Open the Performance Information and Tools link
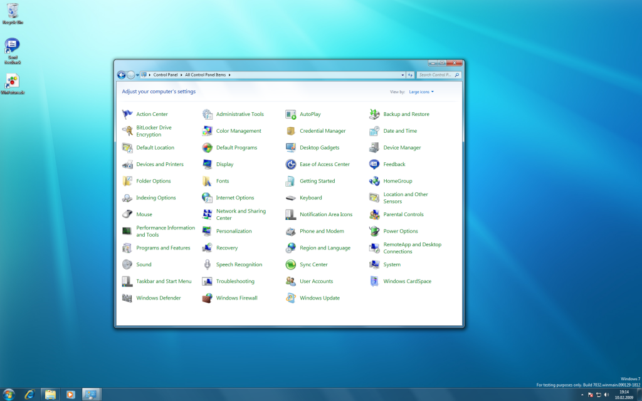The height and width of the screenshot is (401, 642). 166,231
